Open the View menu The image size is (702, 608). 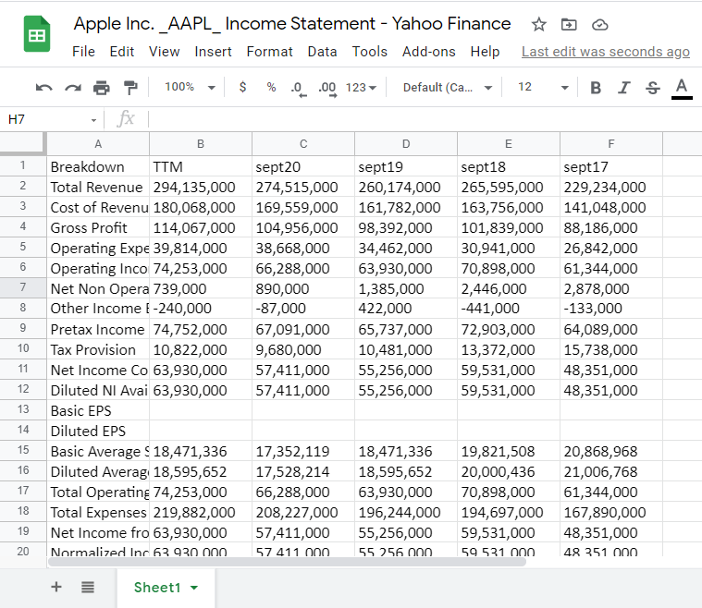[x=165, y=52]
